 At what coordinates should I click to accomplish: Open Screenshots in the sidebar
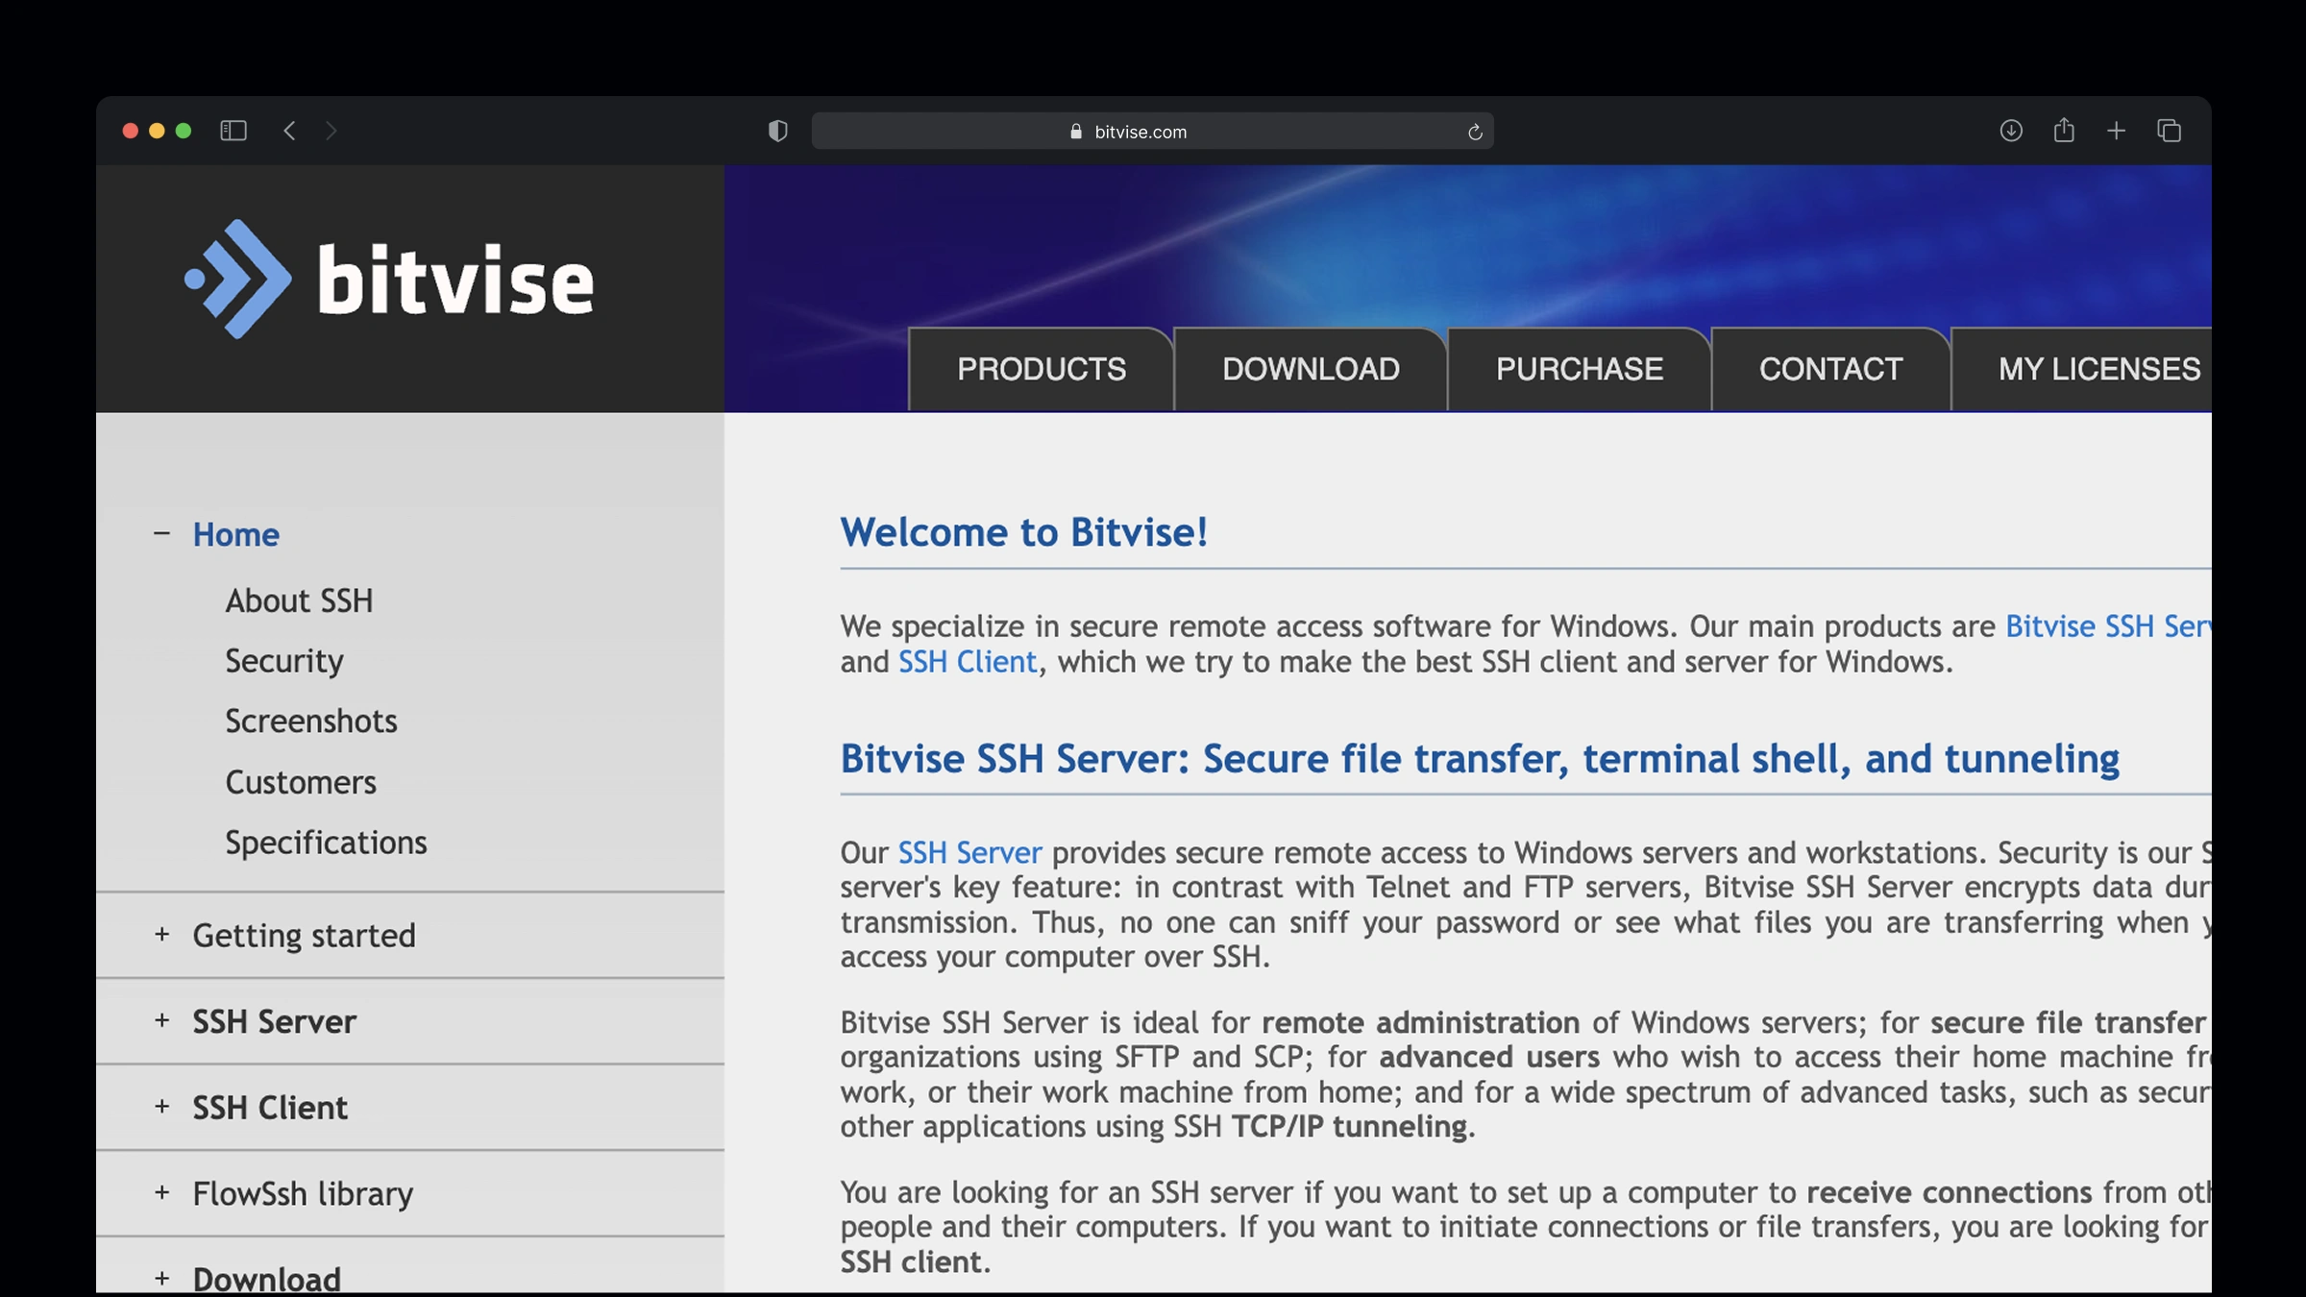311,722
